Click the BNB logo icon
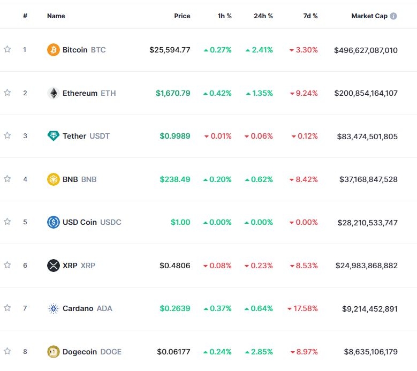 click(53, 179)
